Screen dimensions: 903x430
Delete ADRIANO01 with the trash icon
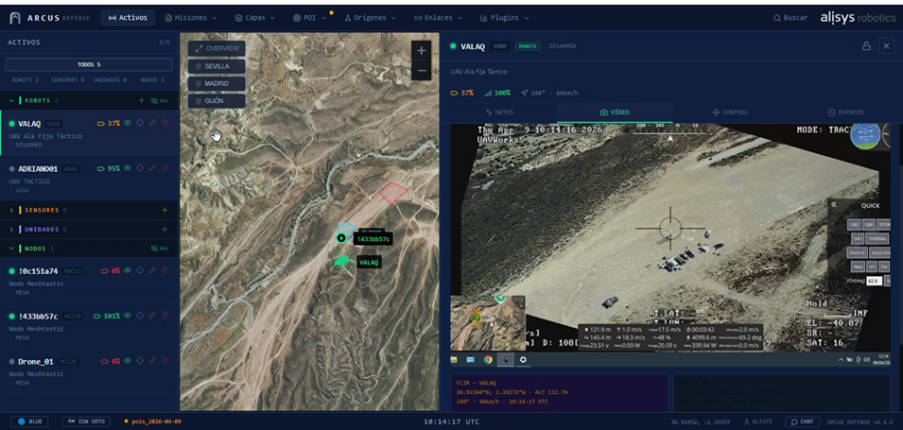165,168
